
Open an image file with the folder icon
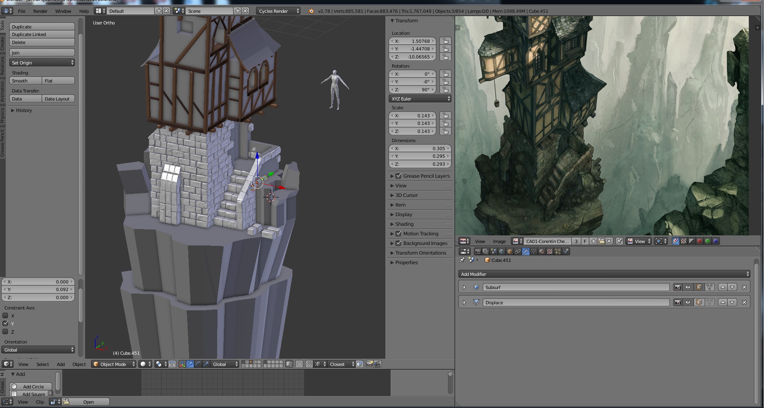[601, 241]
